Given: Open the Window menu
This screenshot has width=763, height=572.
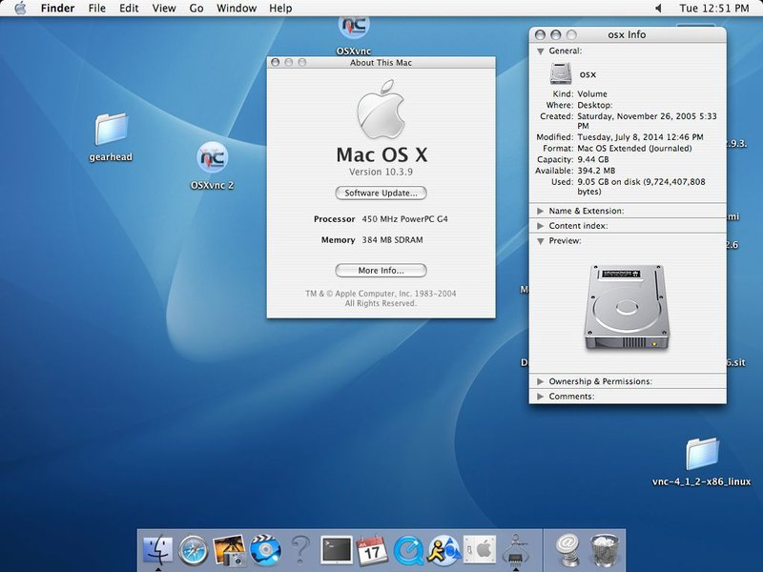Looking at the screenshot, I should click(237, 9).
